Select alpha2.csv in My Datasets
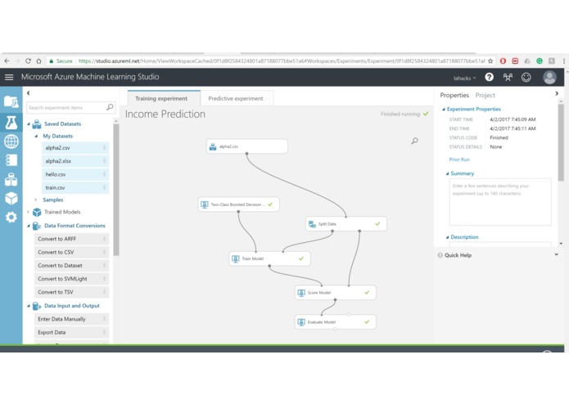This screenshot has width=569, height=404. (x=75, y=148)
